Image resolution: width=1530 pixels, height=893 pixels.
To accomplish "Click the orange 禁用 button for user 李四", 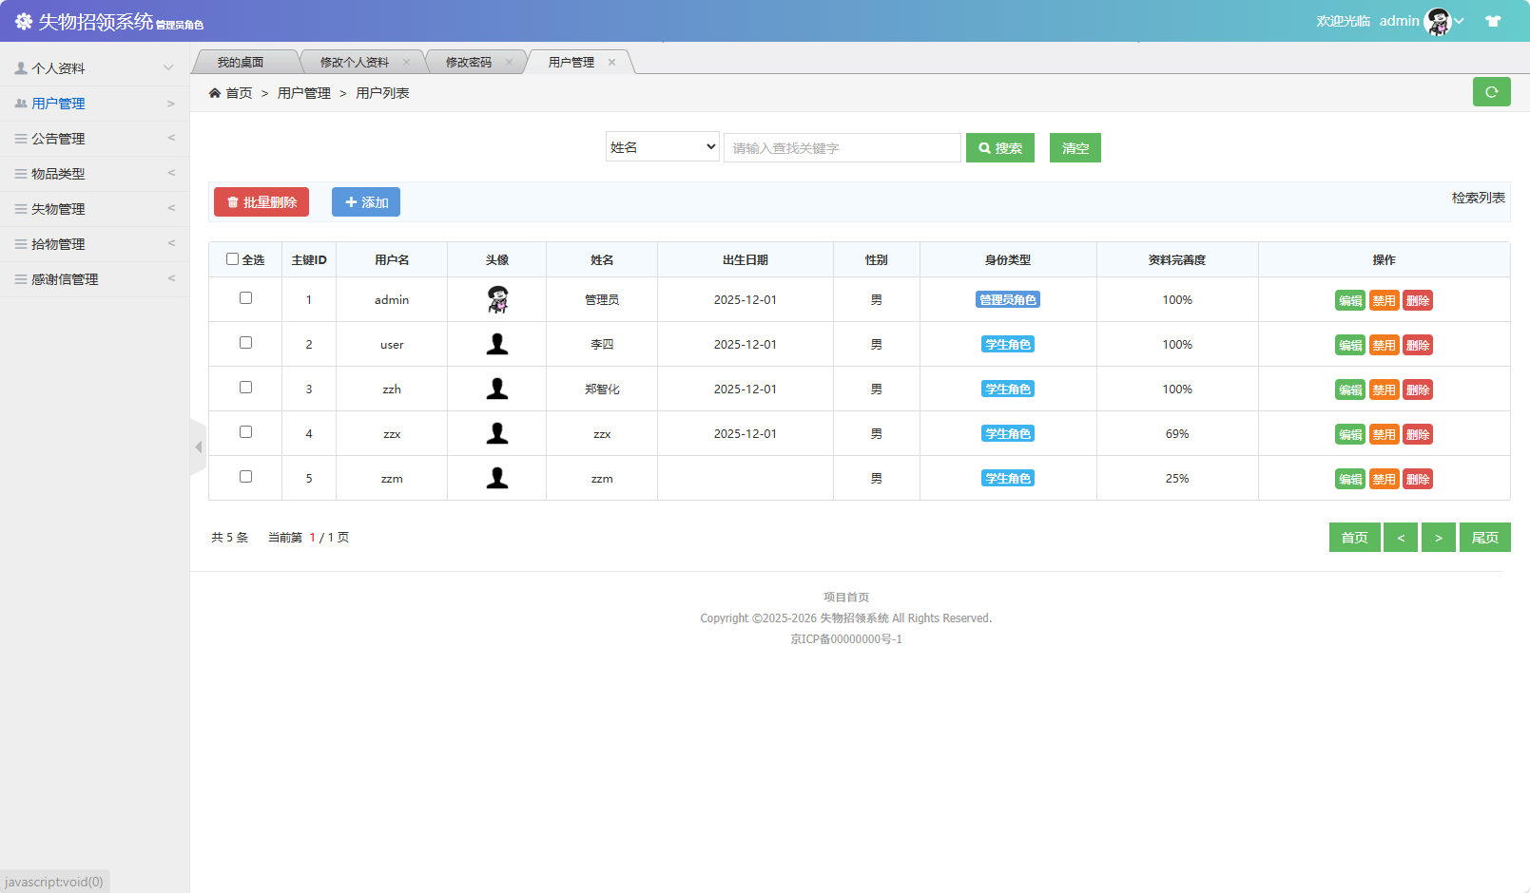I will (1384, 346).
